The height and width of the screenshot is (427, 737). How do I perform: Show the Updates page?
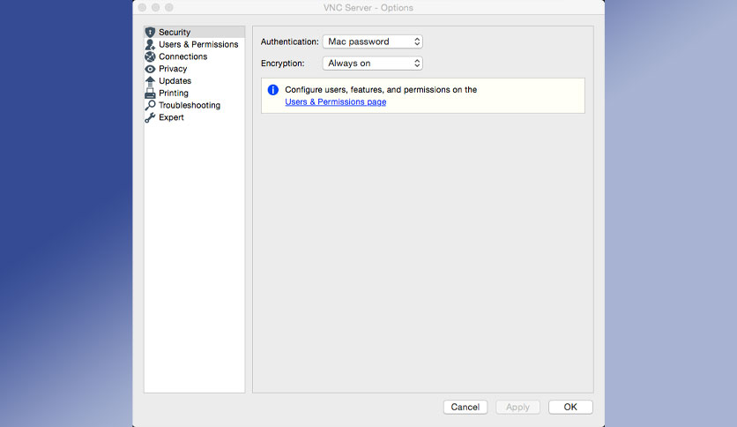175,81
